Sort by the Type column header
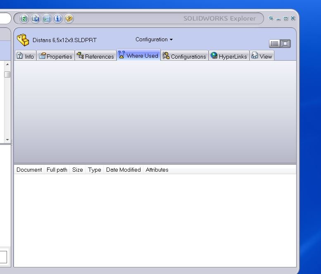This screenshot has width=321, height=274. (x=94, y=170)
